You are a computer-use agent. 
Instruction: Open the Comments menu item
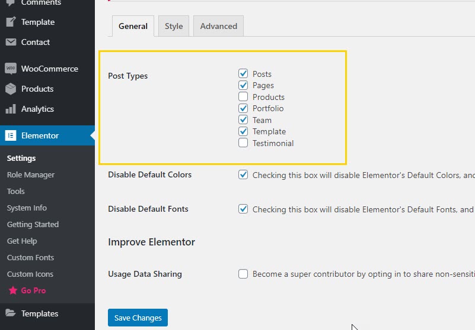coord(47,2)
